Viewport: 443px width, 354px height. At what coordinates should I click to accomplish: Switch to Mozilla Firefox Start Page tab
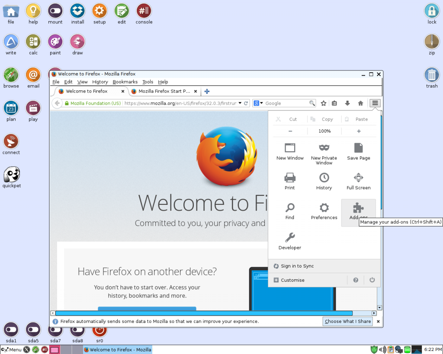tap(164, 92)
